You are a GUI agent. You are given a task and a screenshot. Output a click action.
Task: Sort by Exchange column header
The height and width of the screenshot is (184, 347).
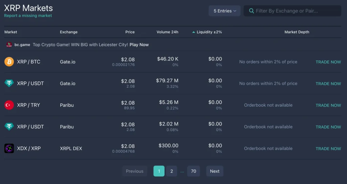coord(68,32)
